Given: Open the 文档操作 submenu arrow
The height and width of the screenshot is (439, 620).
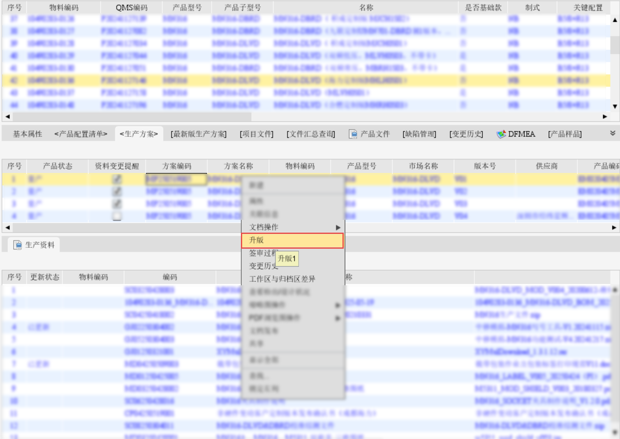Looking at the screenshot, I should pyautogui.click(x=338, y=227).
